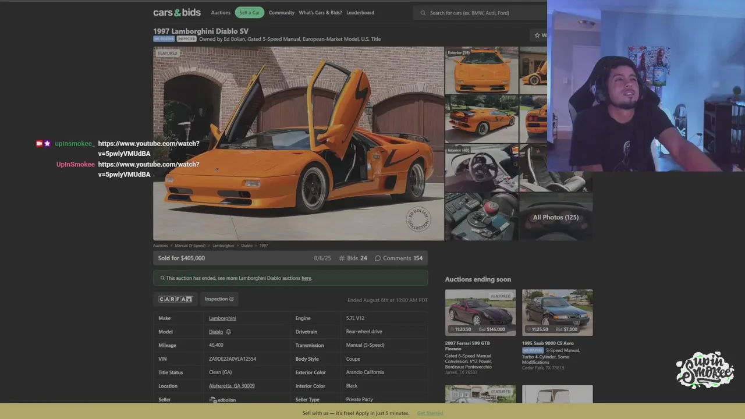Click the search magnifier icon
745x419 pixels.
coord(423,13)
